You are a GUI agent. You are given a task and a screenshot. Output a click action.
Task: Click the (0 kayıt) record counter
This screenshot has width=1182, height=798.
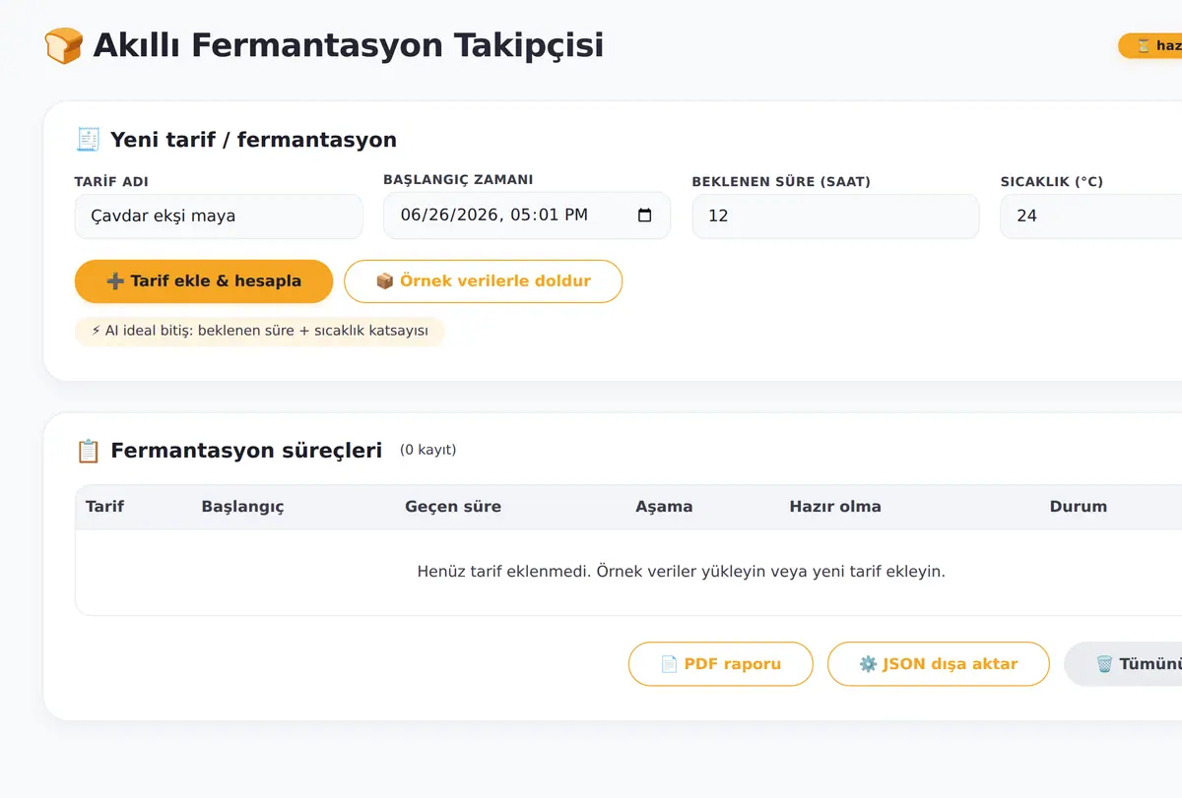pos(427,451)
